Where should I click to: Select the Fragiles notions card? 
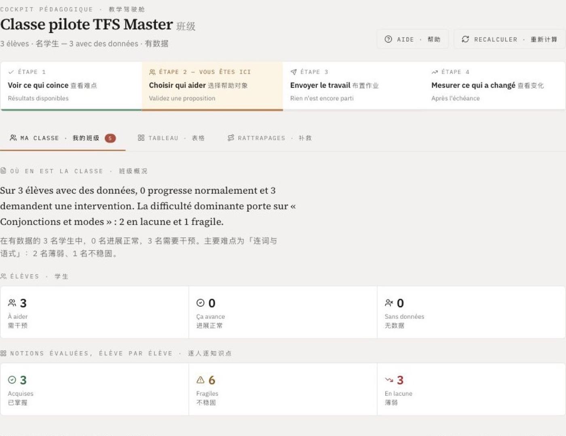(283, 389)
